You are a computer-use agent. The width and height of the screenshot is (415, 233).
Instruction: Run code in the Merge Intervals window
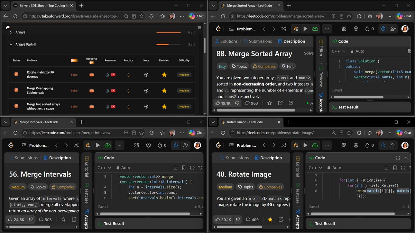click(x=98, y=145)
